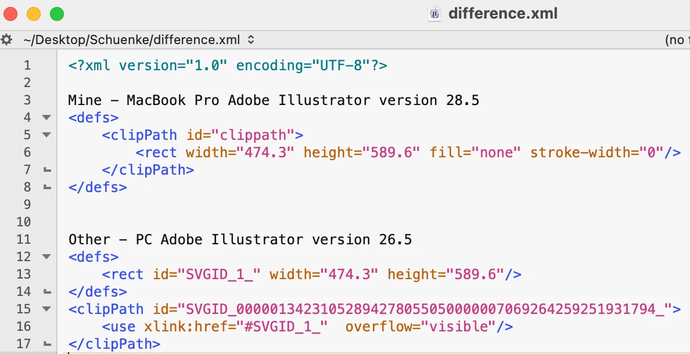Click the yellow minimize window button
This screenshot has width=690, height=354.
(x=34, y=14)
